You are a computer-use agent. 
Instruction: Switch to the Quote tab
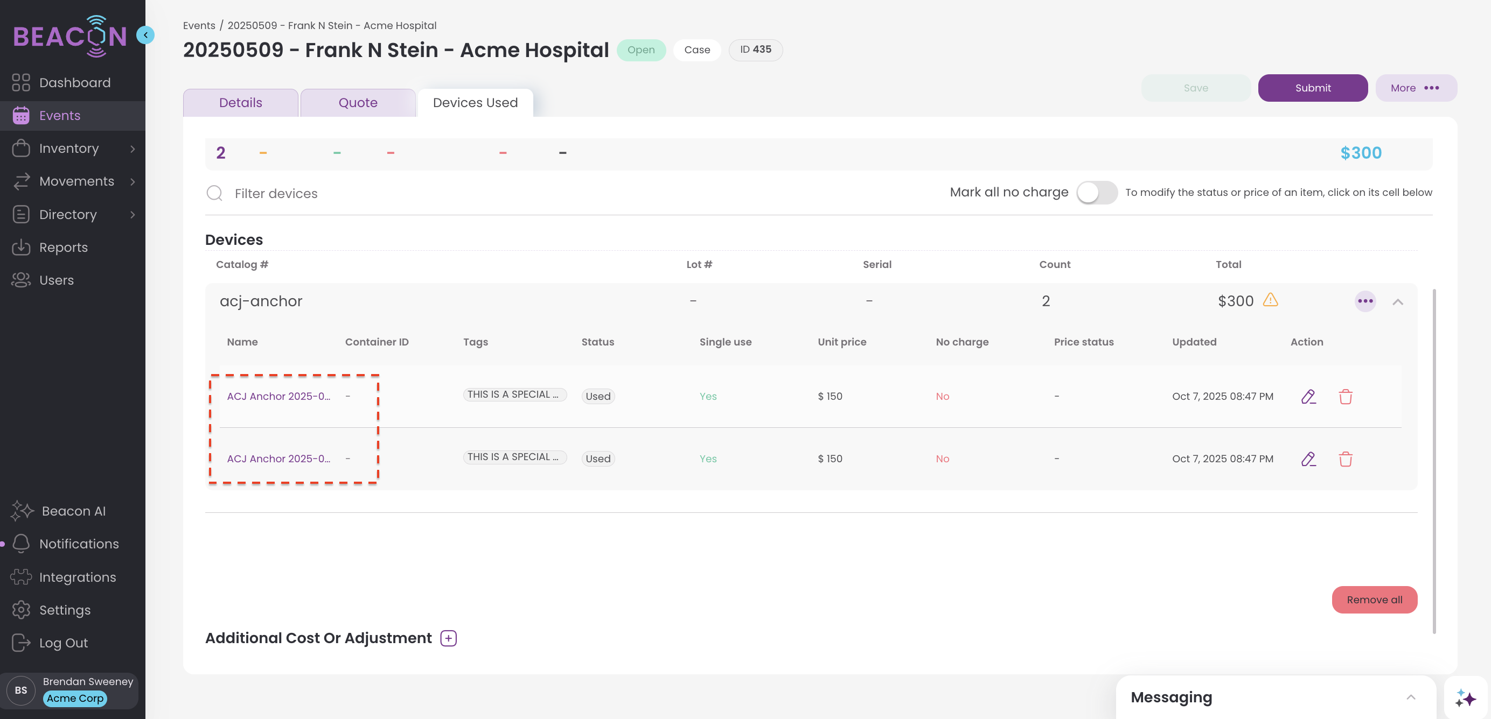point(358,103)
